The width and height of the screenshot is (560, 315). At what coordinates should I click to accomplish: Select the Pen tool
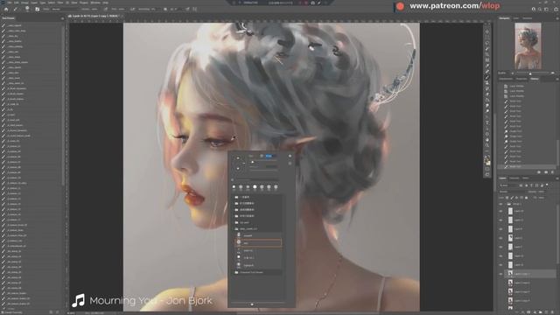[x=487, y=116]
